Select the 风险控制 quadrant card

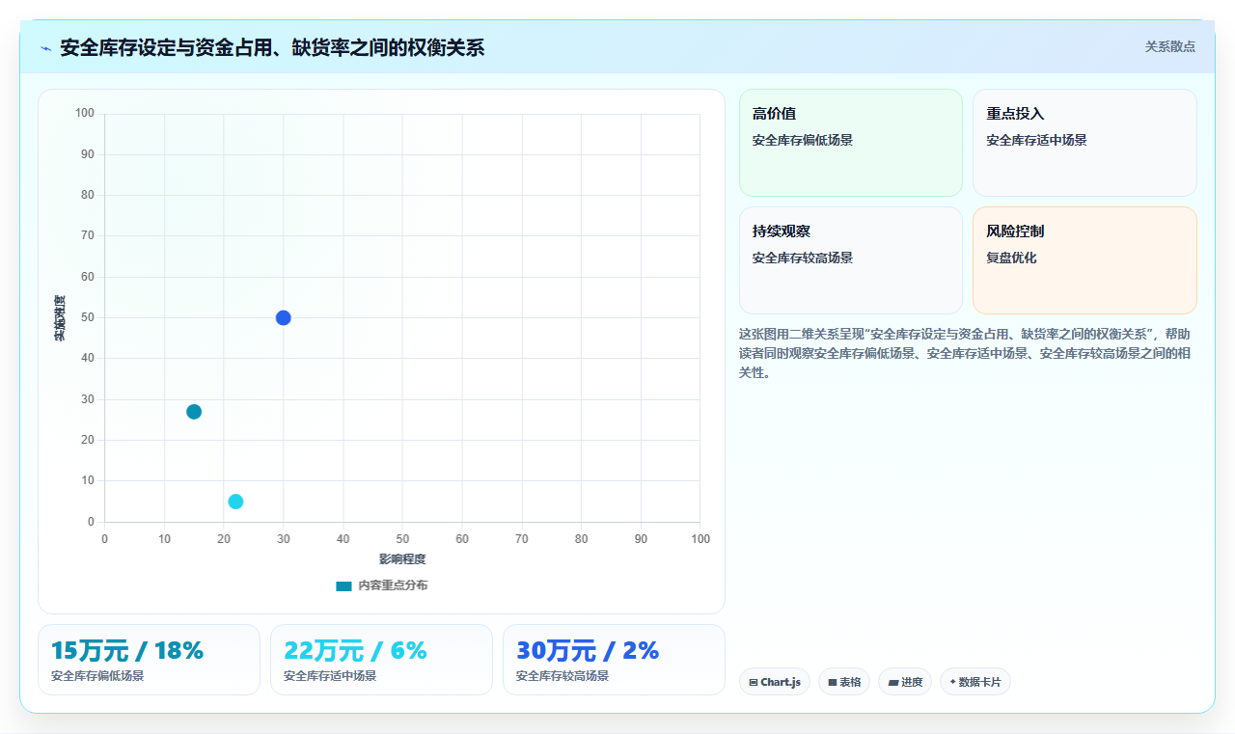pyautogui.click(x=1084, y=260)
